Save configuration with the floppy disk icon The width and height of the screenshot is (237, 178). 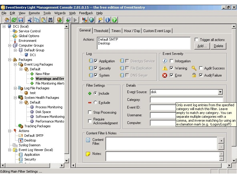(21, 20)
